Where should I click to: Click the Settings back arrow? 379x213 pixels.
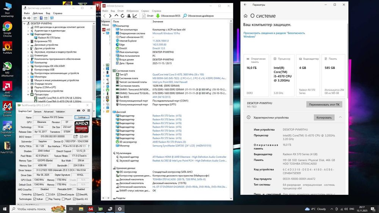point(245,5)
